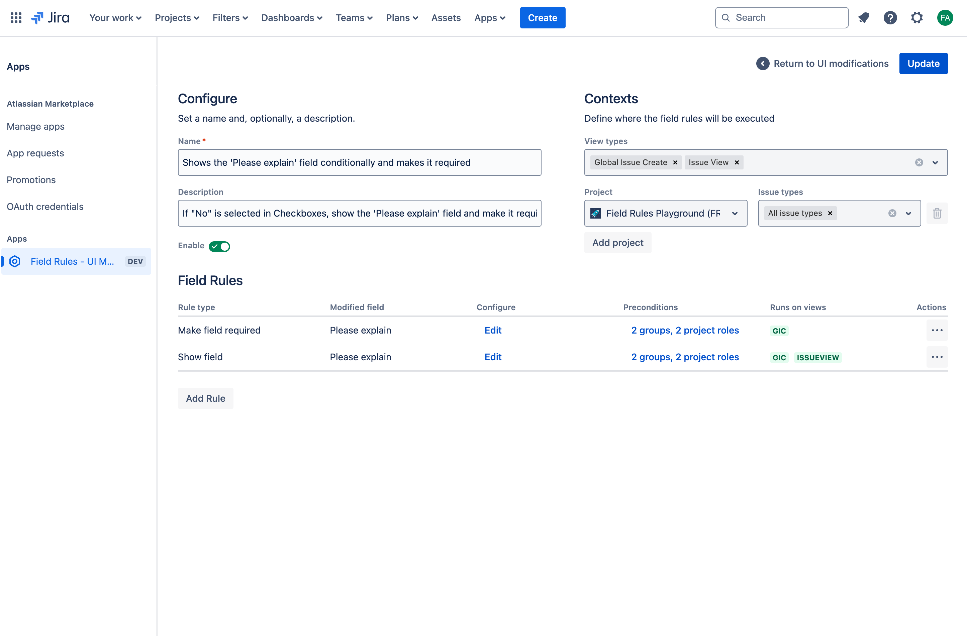
Task: Remove the Global Issue Create tag
Action: (675, 163)
